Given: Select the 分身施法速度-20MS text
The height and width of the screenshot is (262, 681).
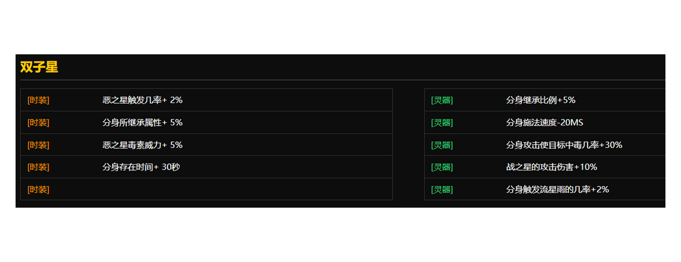Looking at the screenshot, I should (x=545, y=123).
